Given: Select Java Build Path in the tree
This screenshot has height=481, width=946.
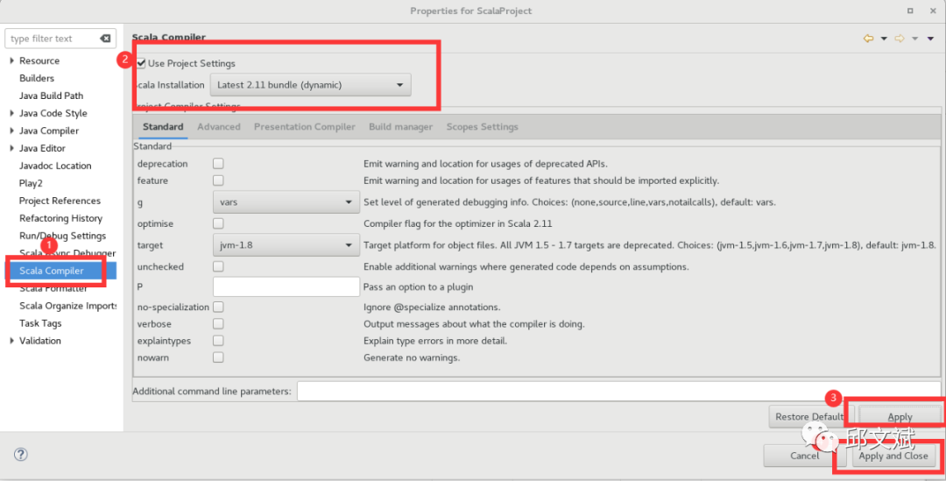Looking at the screenshot, I should 52,95.
